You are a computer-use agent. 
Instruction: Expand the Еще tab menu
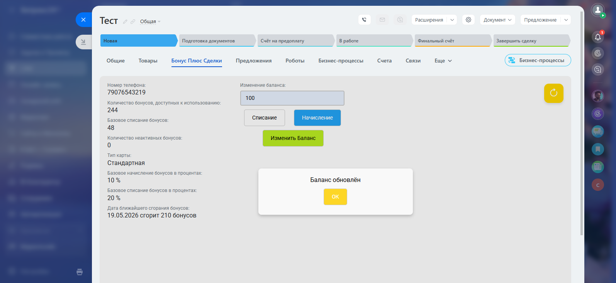(x=443, y=61)
